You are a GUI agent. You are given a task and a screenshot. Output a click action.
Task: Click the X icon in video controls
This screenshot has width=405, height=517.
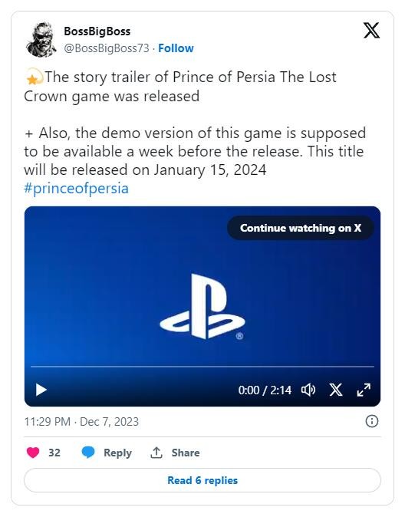(336, 390)
